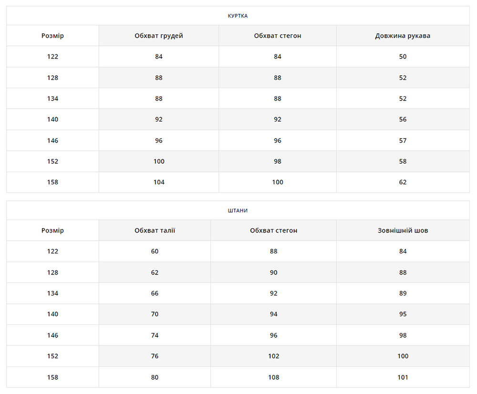Click Обхват стегон header in pants table
Viewport: 477px width, 394px height.
pyautogui.click(x=273, y=231)
